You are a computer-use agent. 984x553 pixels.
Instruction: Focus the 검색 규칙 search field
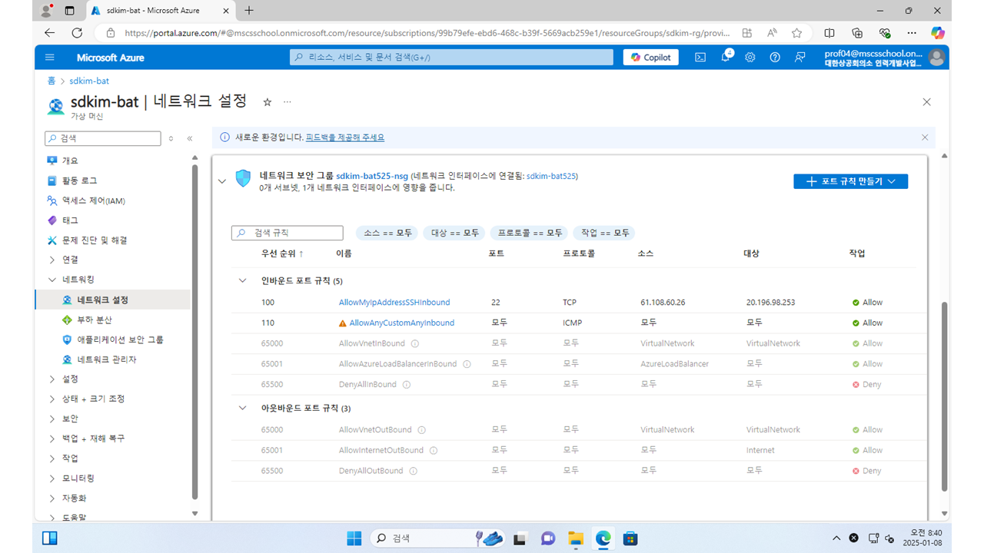288,233
